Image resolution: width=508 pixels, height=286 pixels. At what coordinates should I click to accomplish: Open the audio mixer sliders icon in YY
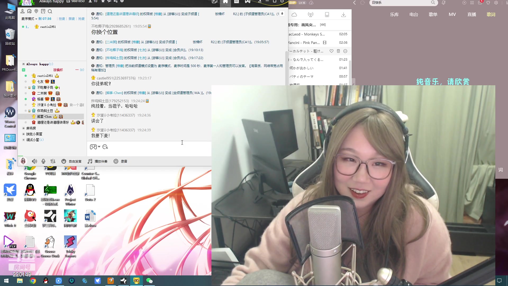point(53,161)
